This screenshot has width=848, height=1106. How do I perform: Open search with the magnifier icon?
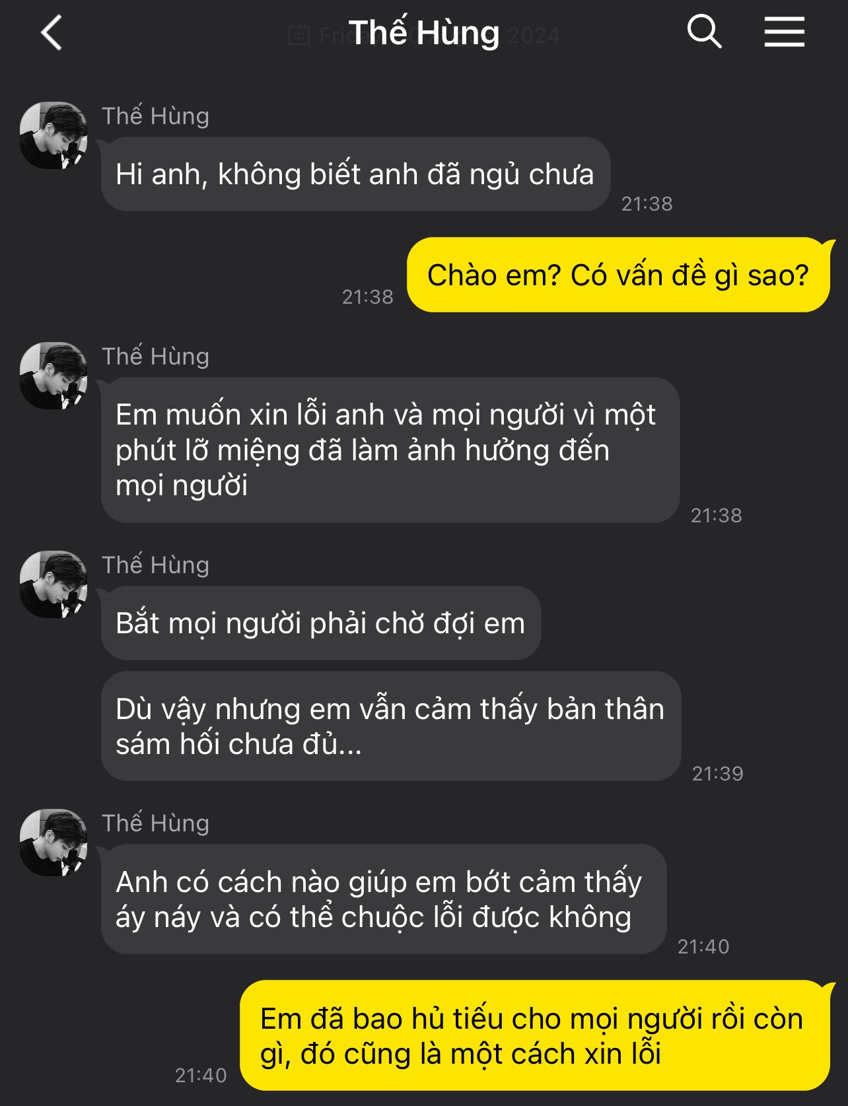coord(704,32)
